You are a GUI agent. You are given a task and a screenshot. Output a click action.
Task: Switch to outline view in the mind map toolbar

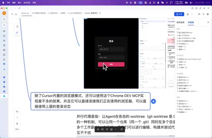[x=17, y=26]
